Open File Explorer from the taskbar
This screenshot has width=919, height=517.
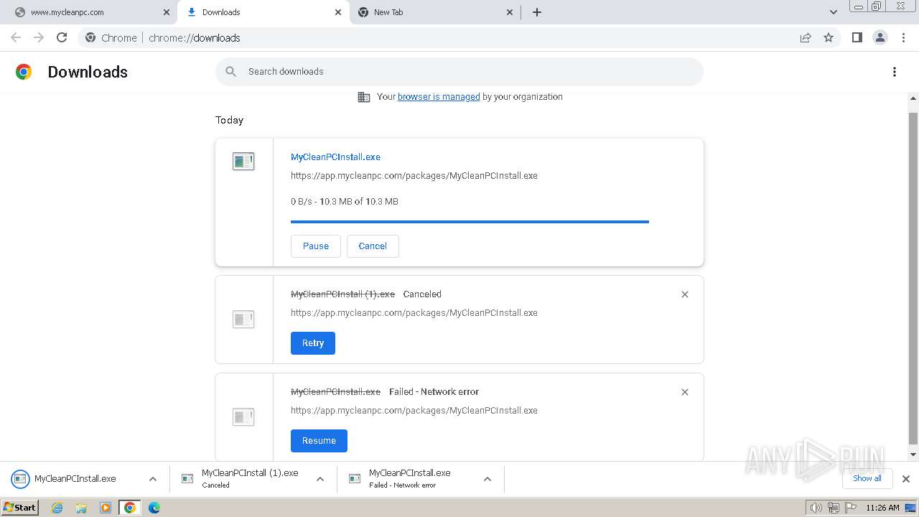pyautogui.click(x=81, y=508)
